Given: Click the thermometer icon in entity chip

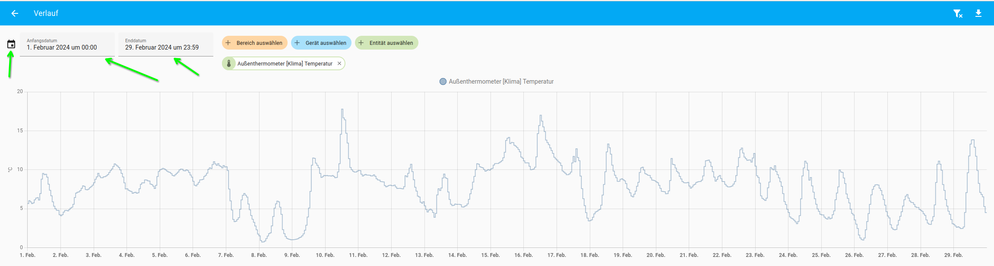Looking at the screenshot, I should 229,63.
